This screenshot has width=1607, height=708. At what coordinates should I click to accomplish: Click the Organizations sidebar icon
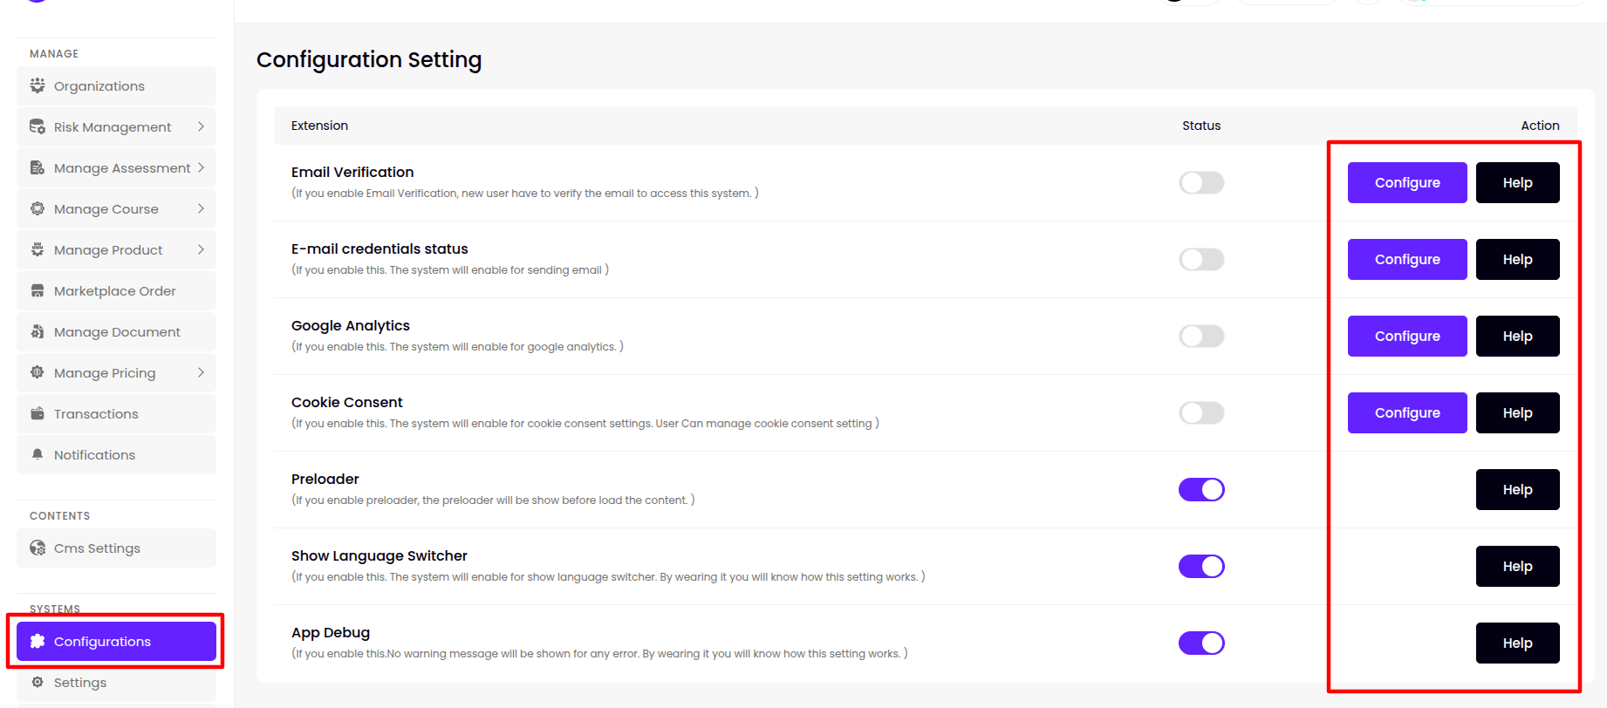coord(38,85)
